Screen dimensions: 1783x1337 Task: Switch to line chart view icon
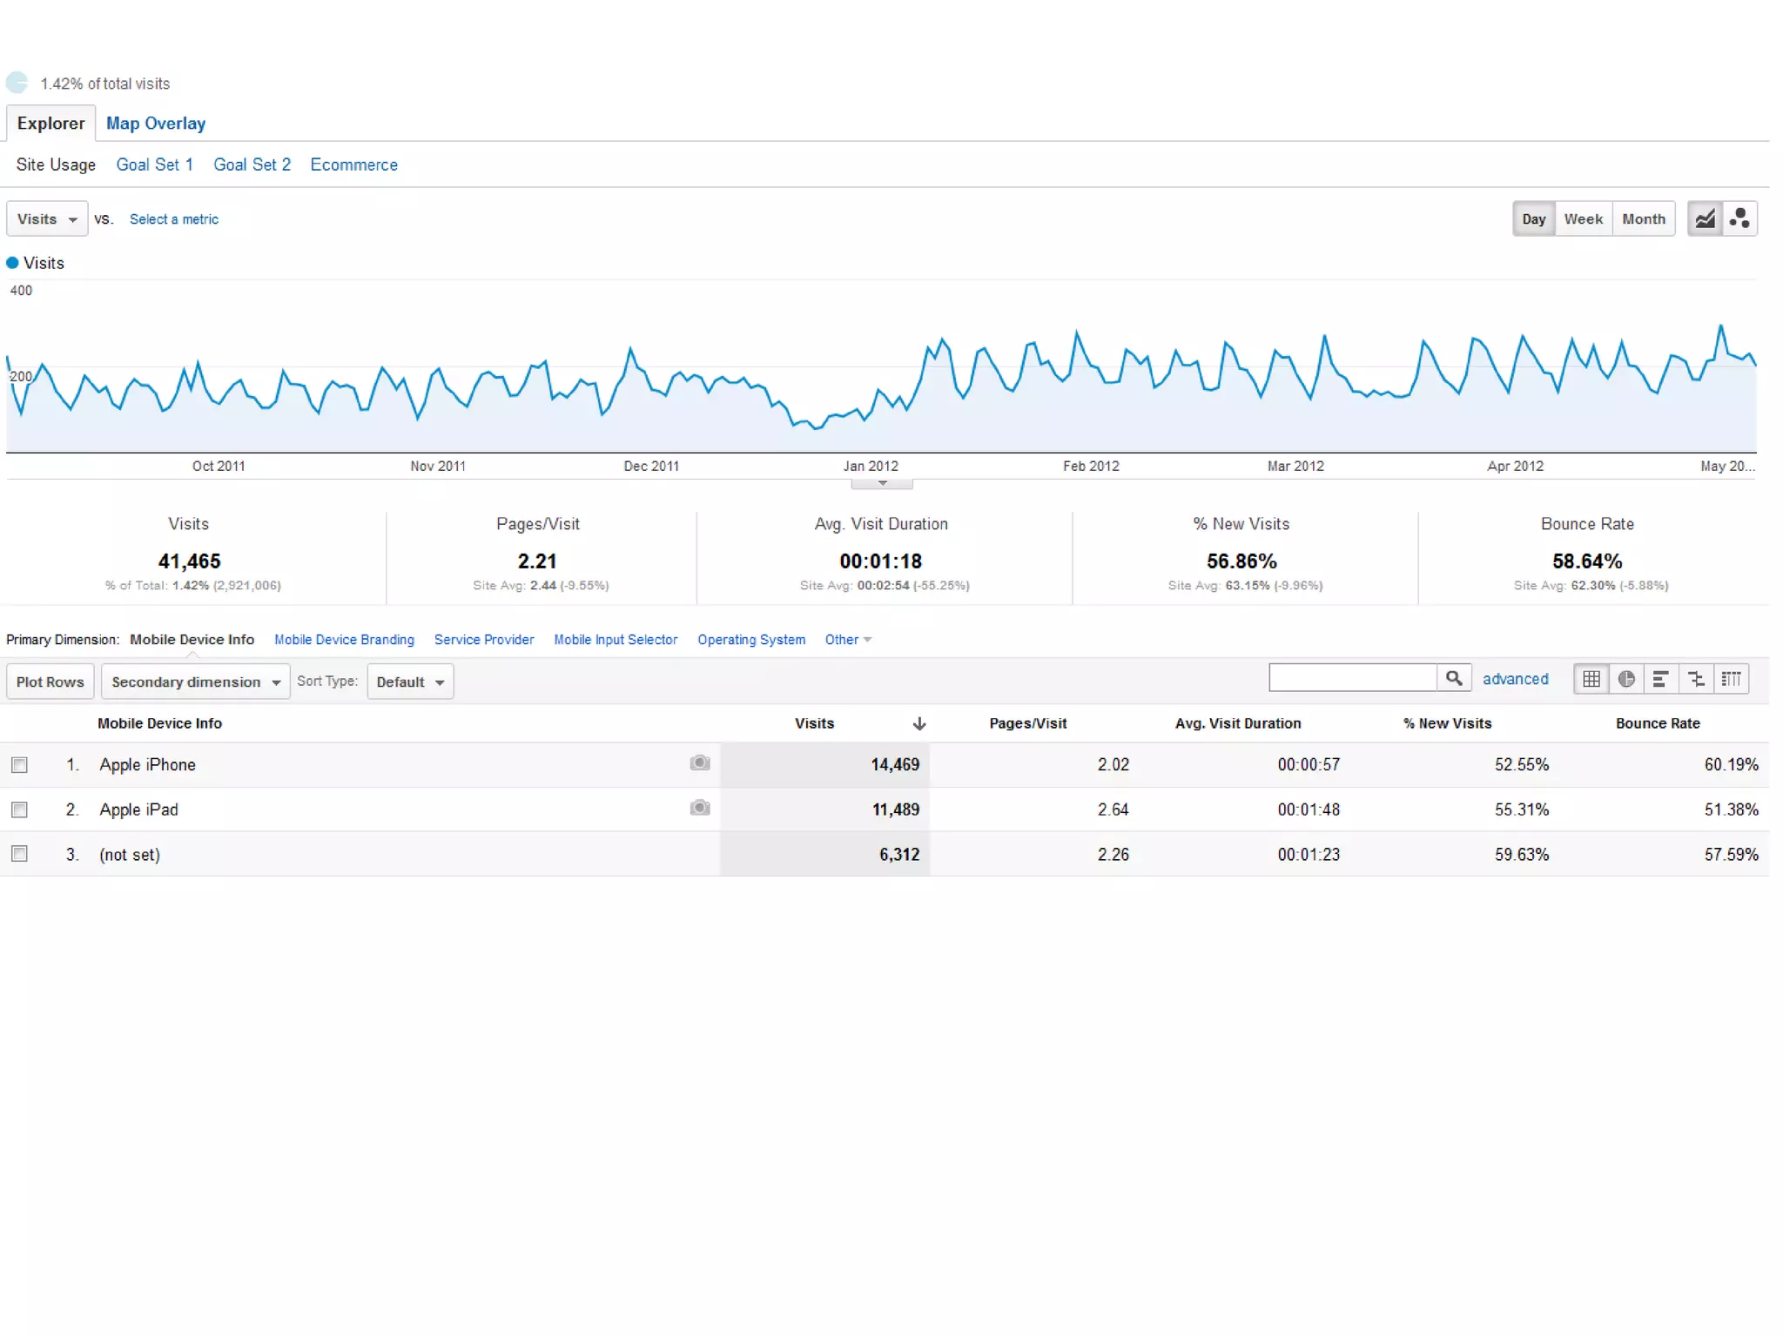point(1705,218)
